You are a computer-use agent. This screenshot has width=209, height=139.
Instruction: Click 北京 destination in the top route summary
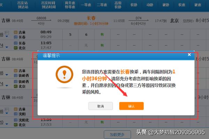pos(174,21)
